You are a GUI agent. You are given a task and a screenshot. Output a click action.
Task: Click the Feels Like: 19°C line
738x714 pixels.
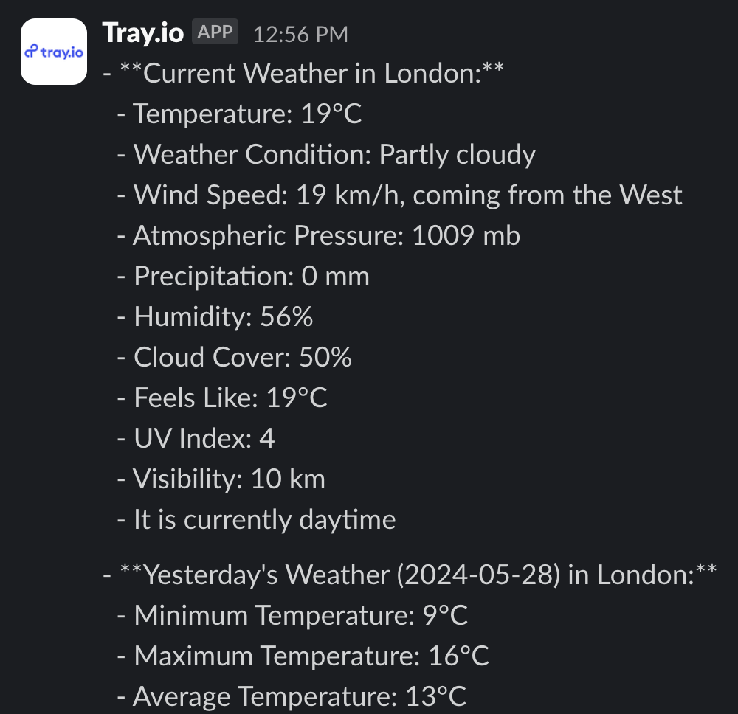[221, 398]
